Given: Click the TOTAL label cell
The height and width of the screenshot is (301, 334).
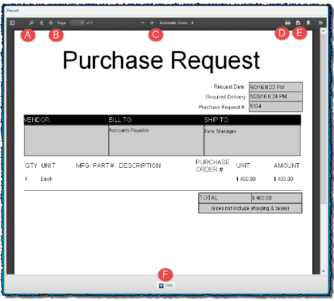Looking at the screenshot, I should coord(225,198).
